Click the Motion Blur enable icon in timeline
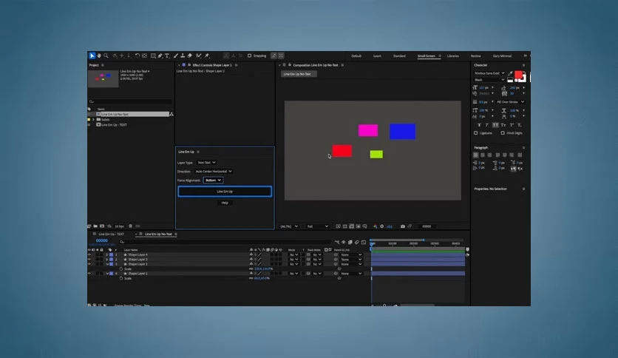Screen dimensions: 618x358 (x=357, y=242)
